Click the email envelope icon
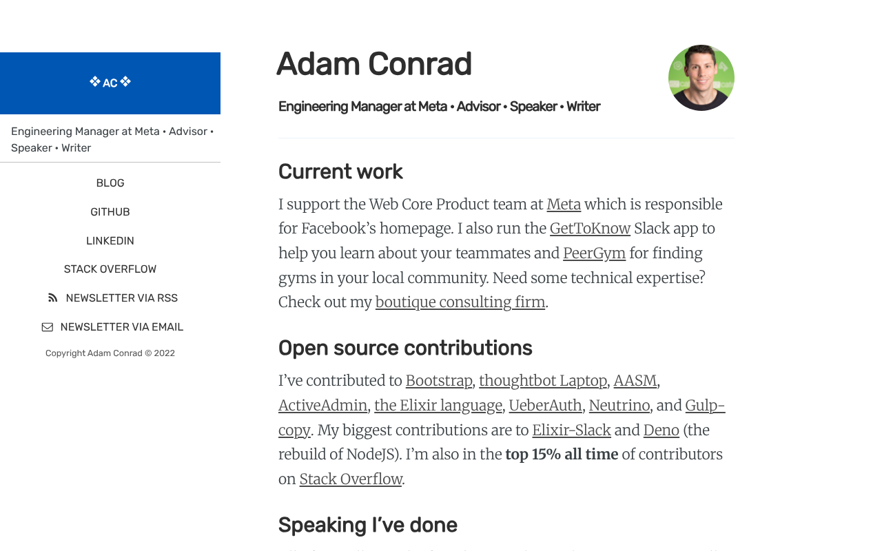This screenshot has width=882, height=551. click(x=48, y=327)
